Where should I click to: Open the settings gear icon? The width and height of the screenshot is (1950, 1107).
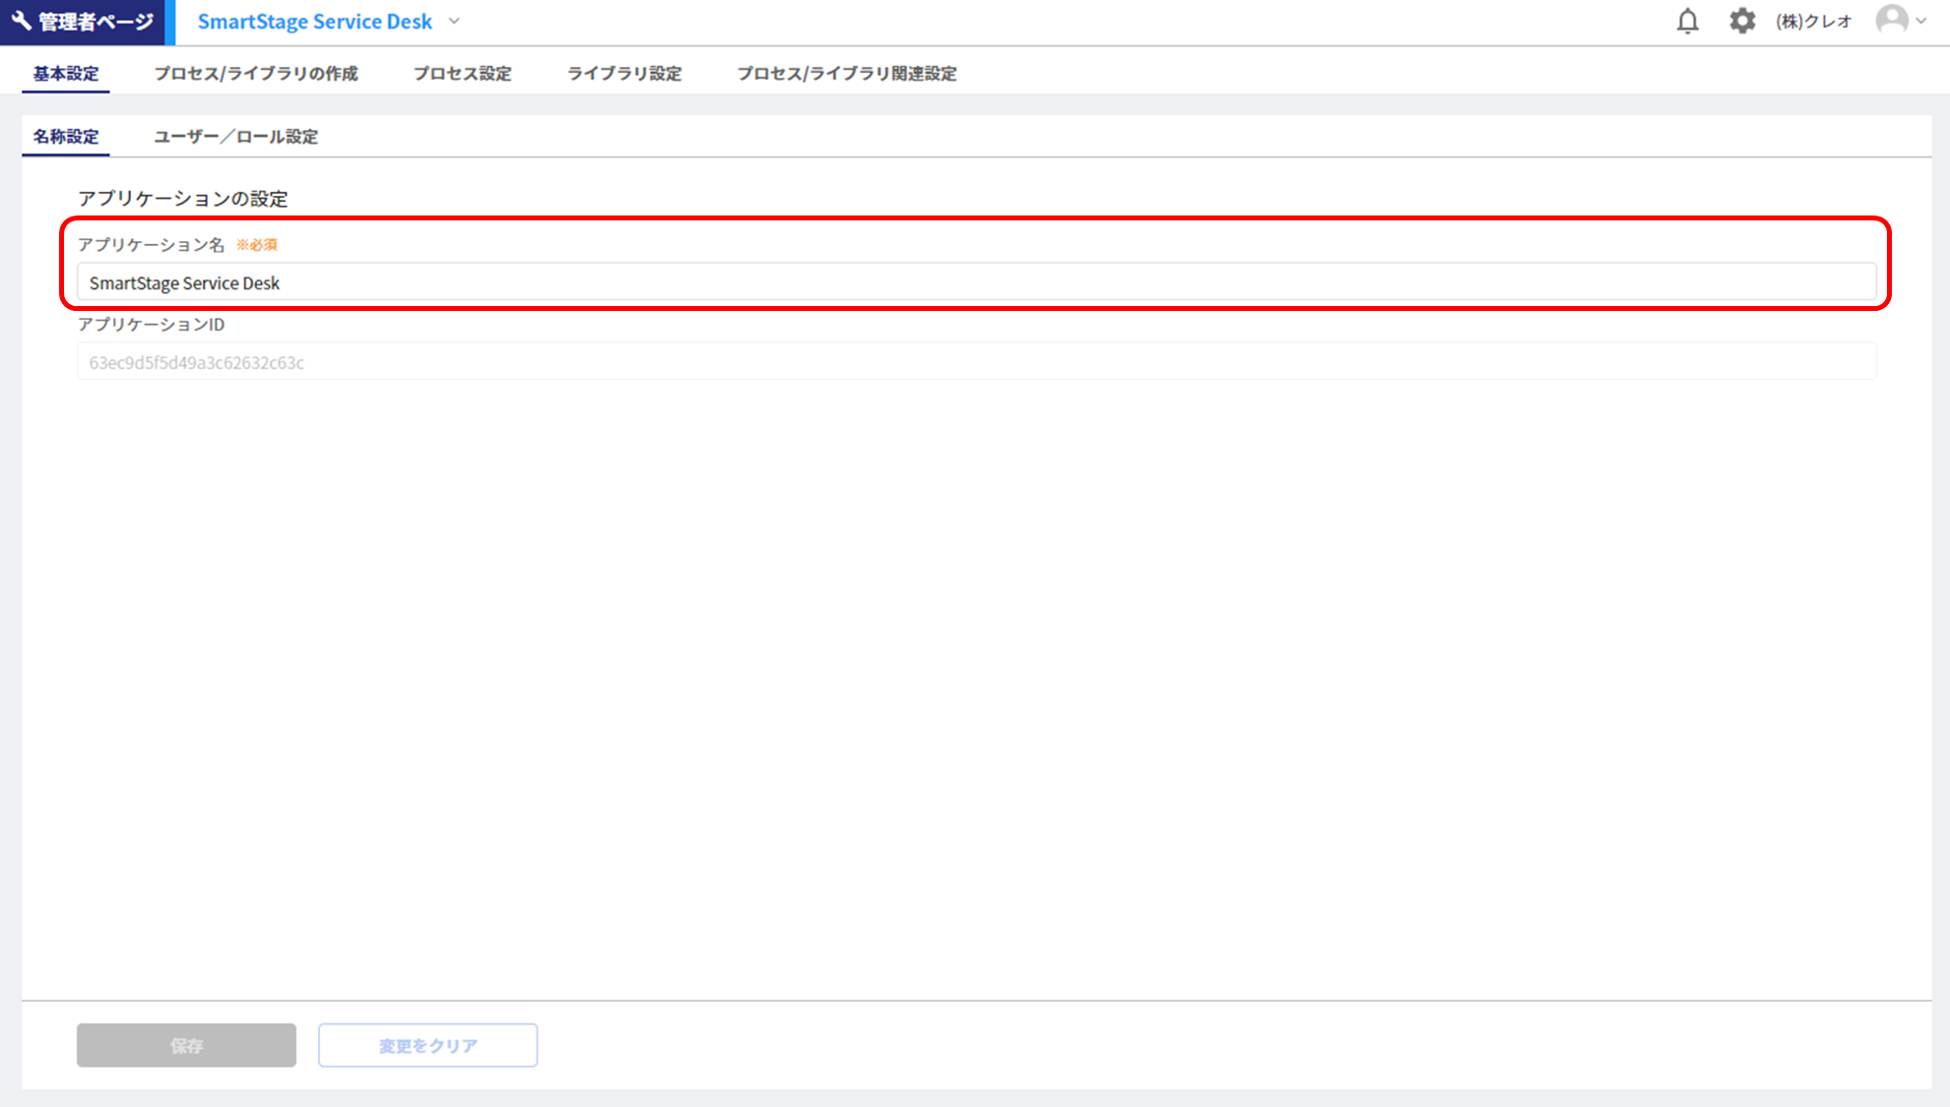[x=1742, y=22]
